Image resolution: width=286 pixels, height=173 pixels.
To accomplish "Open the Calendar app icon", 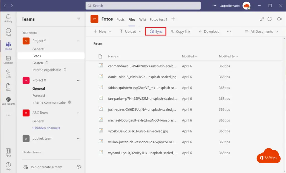I will (x=8, y=60).
